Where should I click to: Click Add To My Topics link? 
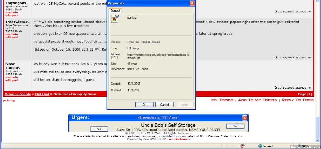click(257, 100)
